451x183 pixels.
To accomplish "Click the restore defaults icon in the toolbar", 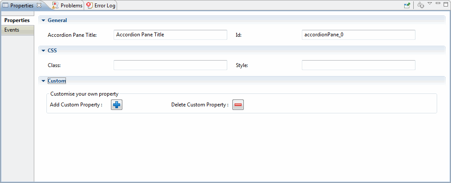I will pos(421,5).
